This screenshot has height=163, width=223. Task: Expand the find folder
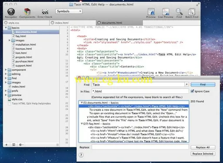click(x=6, y=78)
